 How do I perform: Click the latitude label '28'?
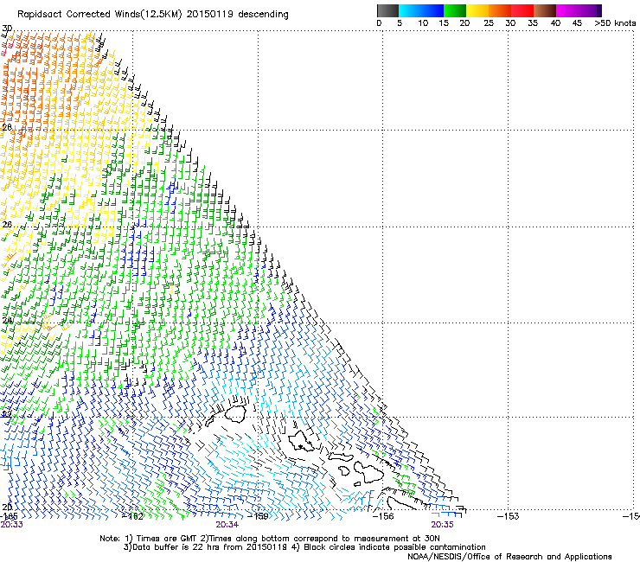7,127
